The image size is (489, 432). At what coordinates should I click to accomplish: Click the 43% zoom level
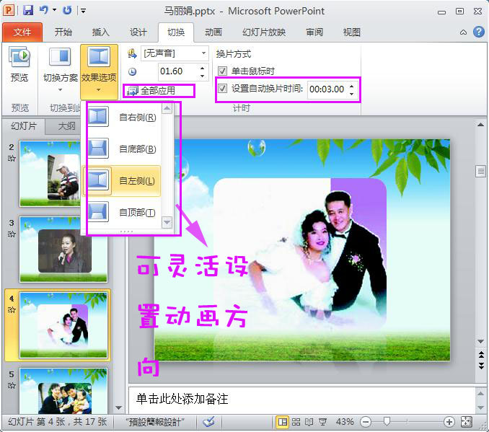click(345, 422)
